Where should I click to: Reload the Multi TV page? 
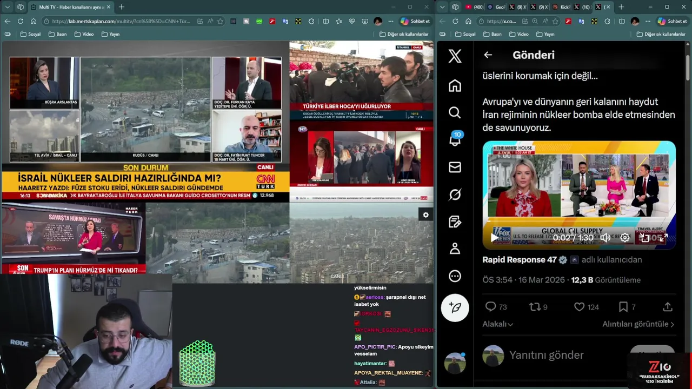click(20, 21)
